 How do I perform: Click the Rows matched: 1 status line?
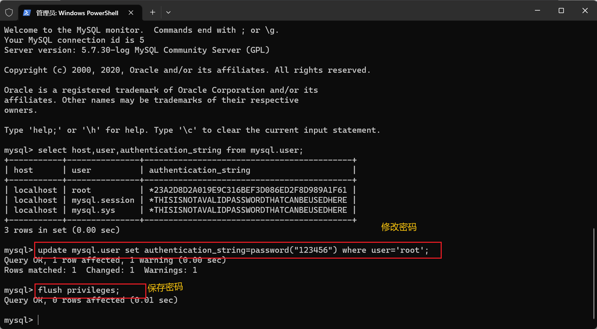(100, 270)
